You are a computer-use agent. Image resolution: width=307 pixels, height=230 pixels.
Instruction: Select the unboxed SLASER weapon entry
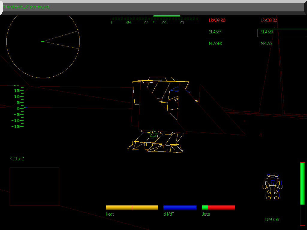click(215, 32)
